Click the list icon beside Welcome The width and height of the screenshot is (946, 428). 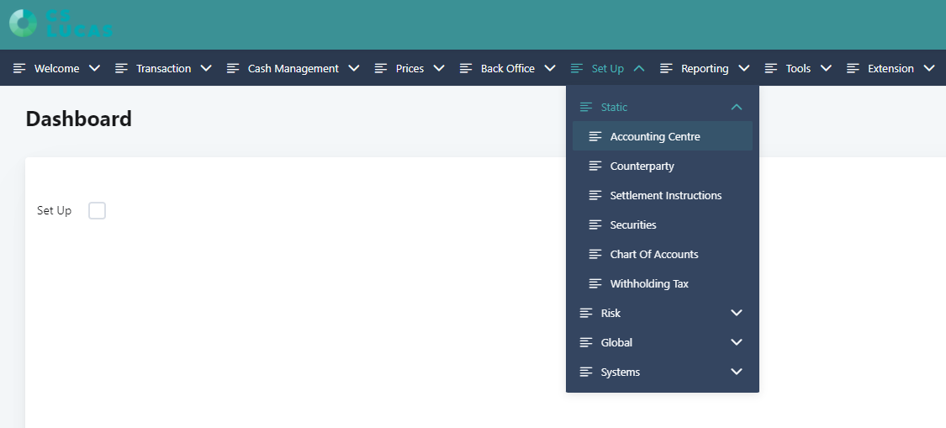(x=19, y=68)
